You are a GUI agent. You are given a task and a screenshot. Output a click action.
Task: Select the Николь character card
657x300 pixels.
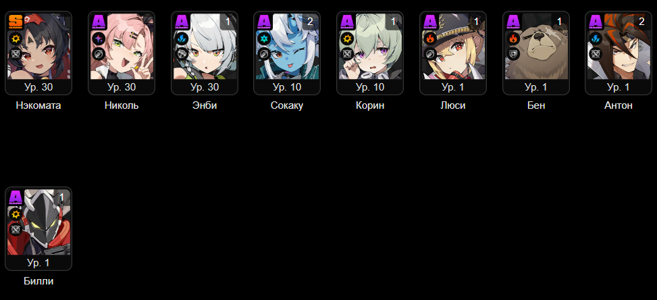(x=122, y=53)
